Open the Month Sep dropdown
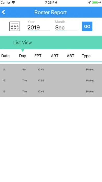Viewport: 102px width, 182px height. tap(66, 27)
